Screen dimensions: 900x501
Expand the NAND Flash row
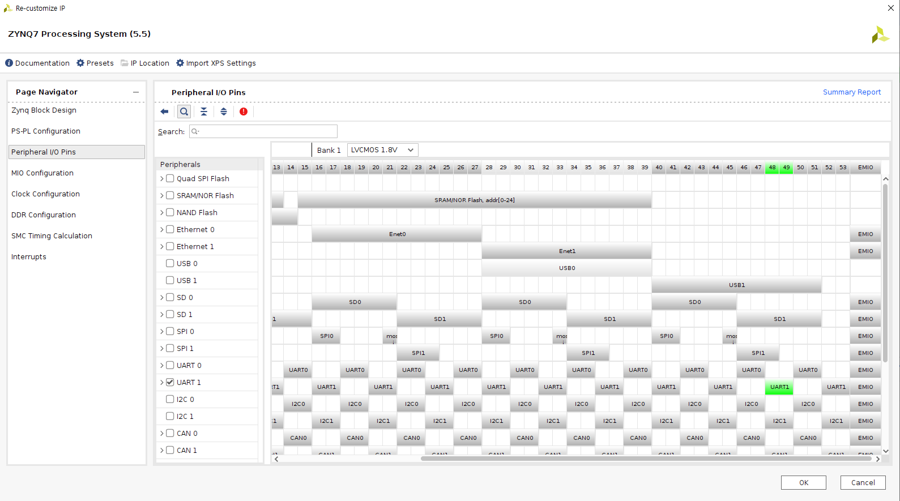pos(162,212)
